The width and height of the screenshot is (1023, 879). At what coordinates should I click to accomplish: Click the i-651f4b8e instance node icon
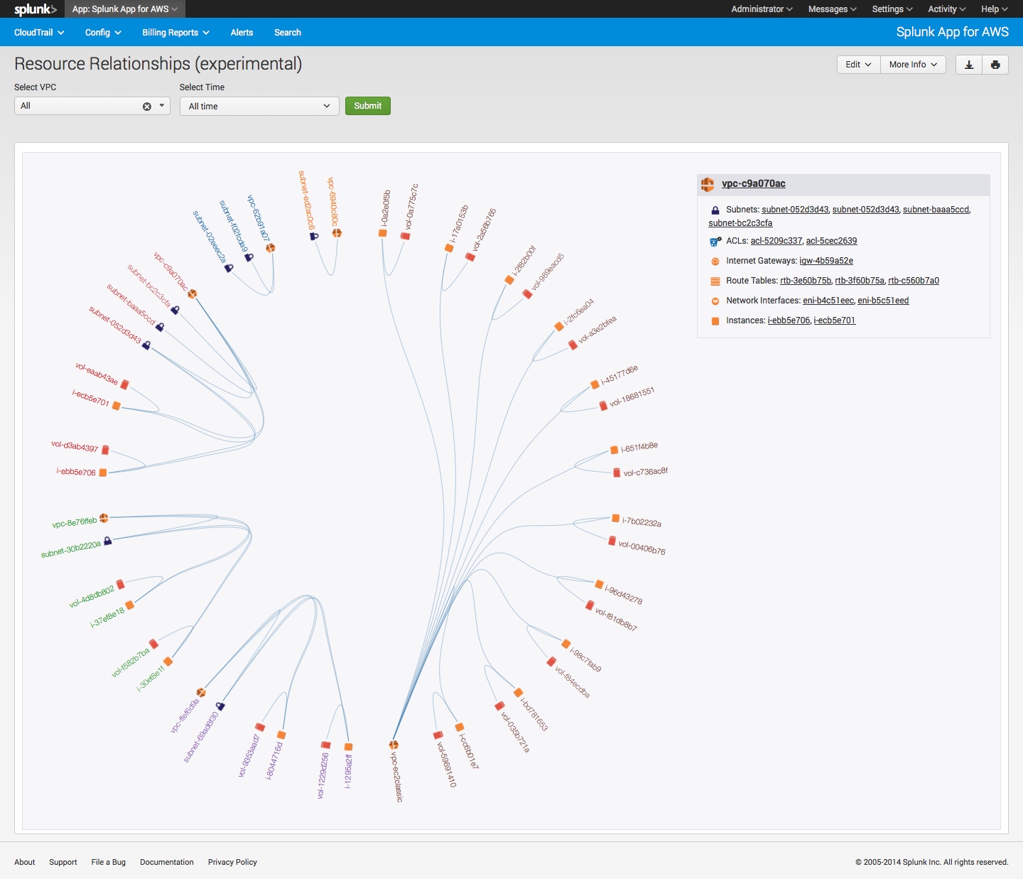(x=615, y=450)
